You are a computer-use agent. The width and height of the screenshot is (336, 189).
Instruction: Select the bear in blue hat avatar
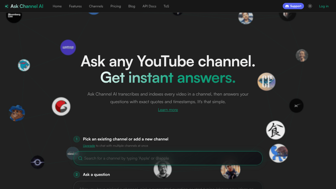(x=17, y=113)
